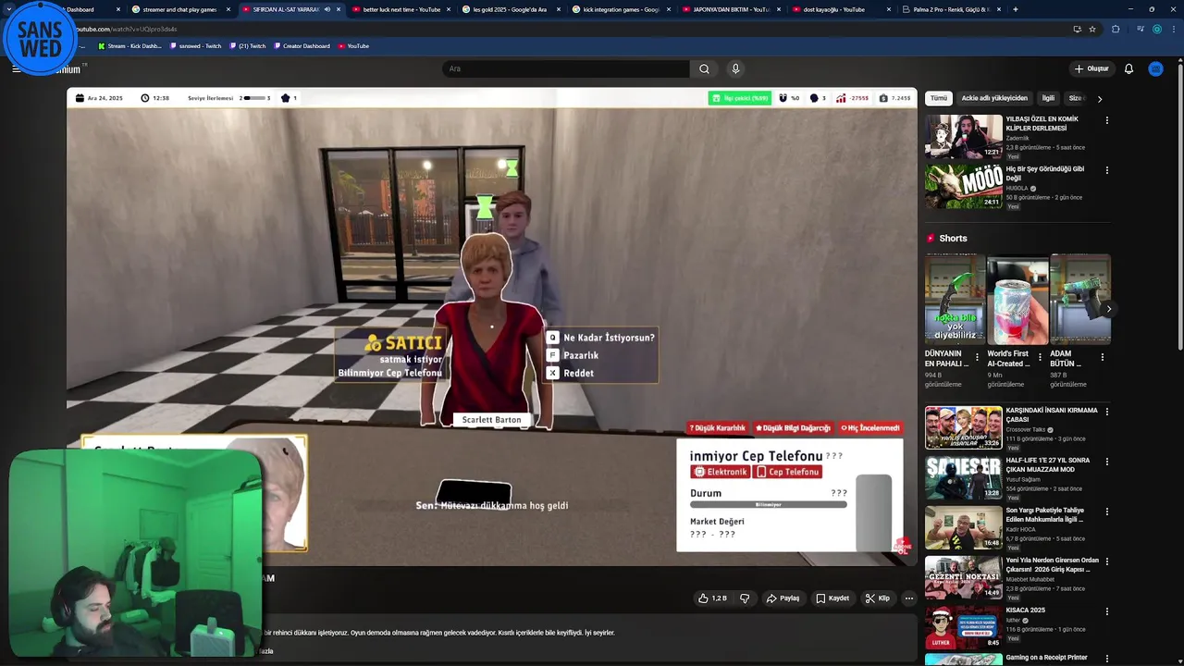1184x666 pixels.
Task: Click the Durum condition bar
Action: (x=769, y=504)
